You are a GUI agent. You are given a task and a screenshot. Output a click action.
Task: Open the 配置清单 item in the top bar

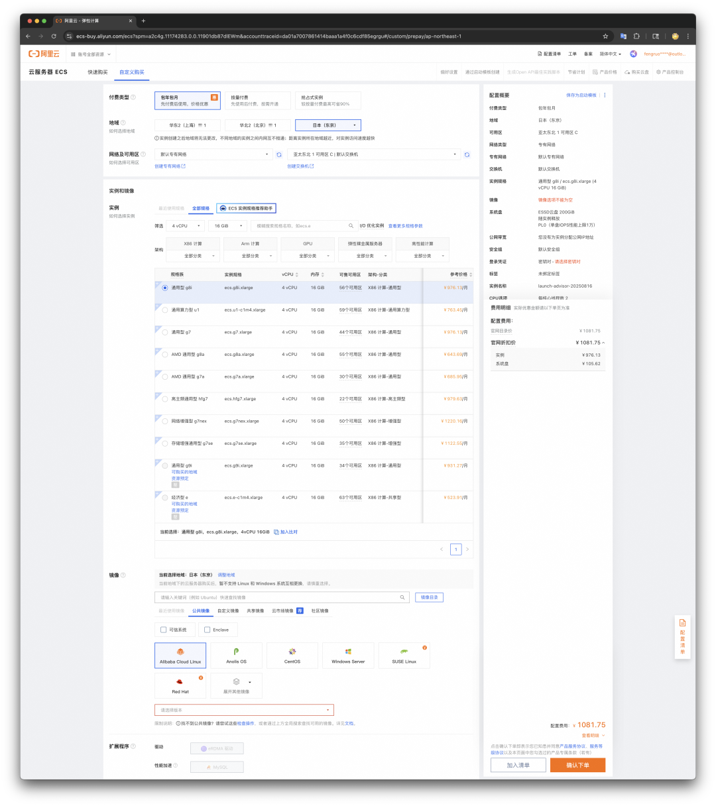coord(549,54)
